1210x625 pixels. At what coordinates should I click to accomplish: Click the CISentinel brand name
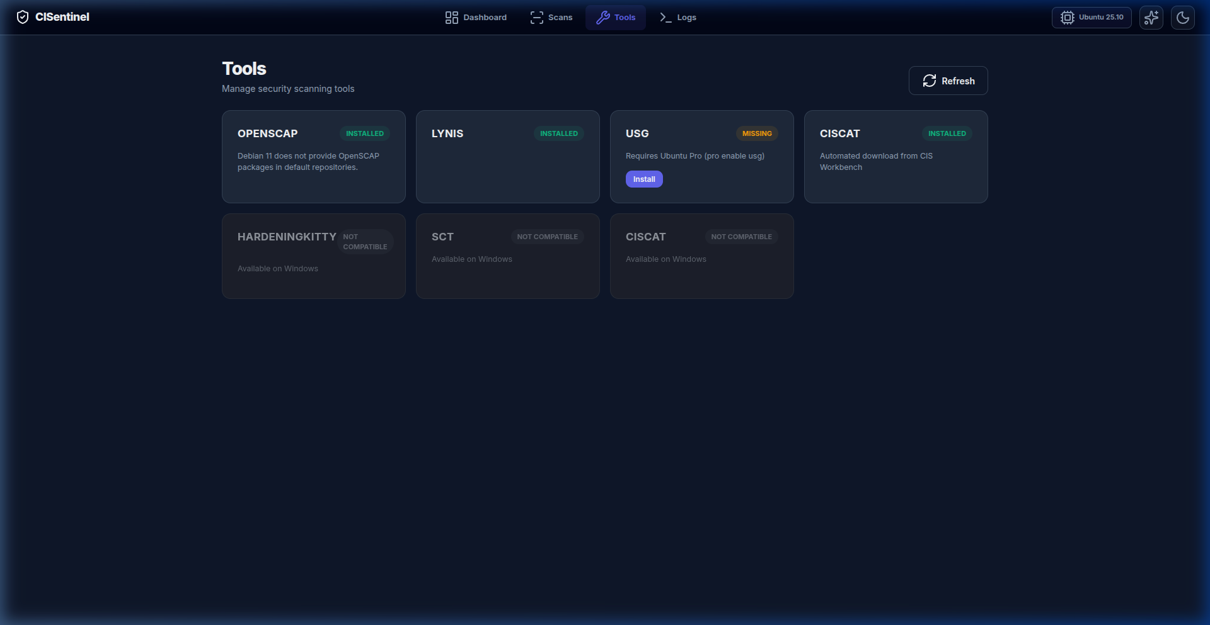(62, 17)
